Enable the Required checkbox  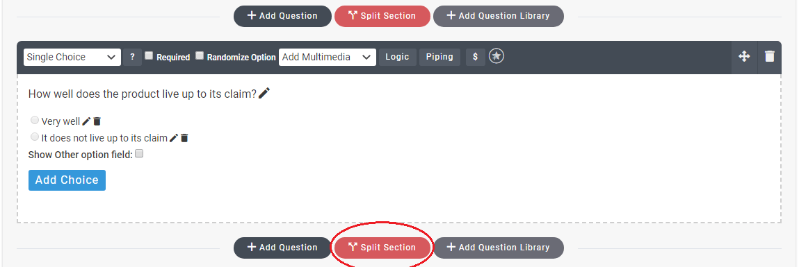(x=149, y=56)
